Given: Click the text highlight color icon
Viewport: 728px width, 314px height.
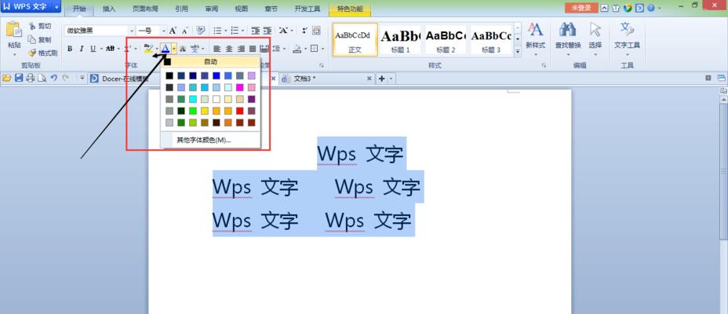Looking at the screenshot, I should point(148,49).
